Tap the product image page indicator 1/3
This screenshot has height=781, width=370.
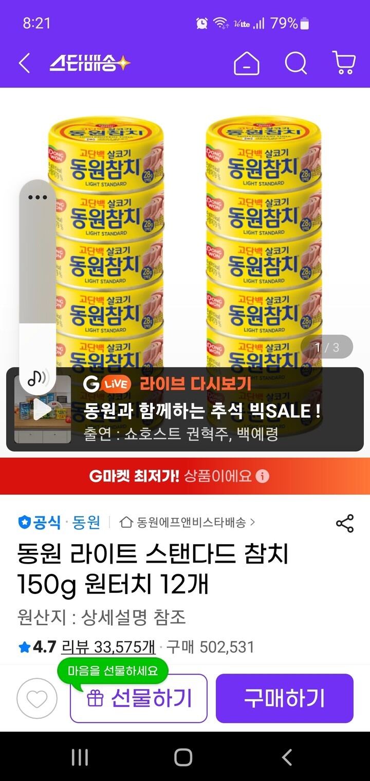(x=327, y=347)
